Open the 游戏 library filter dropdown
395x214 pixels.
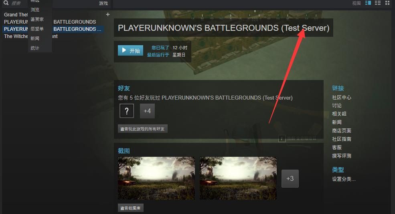coord(103,3)
